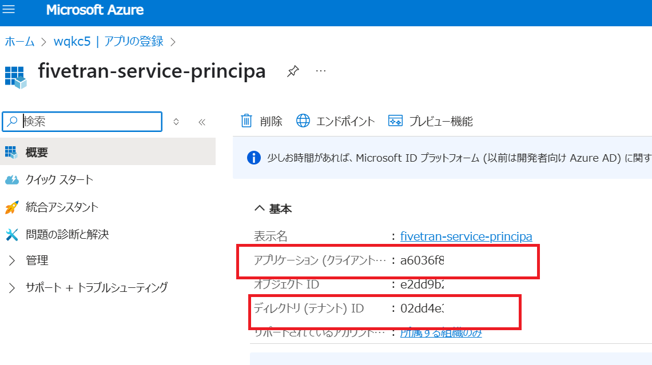Select tenant ID value 02dd4e
Viewport: 652px width, 365px height.
[x=422, y=308]
